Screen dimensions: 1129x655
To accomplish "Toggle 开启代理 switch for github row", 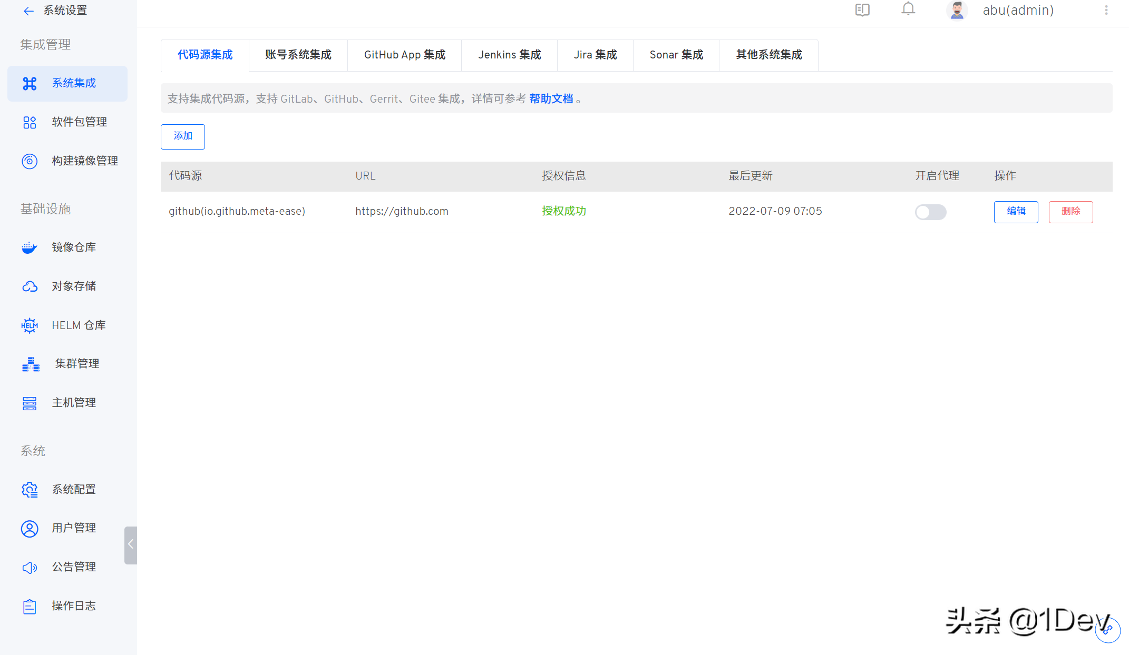I will pyautogui.click(x=931, y=212).
